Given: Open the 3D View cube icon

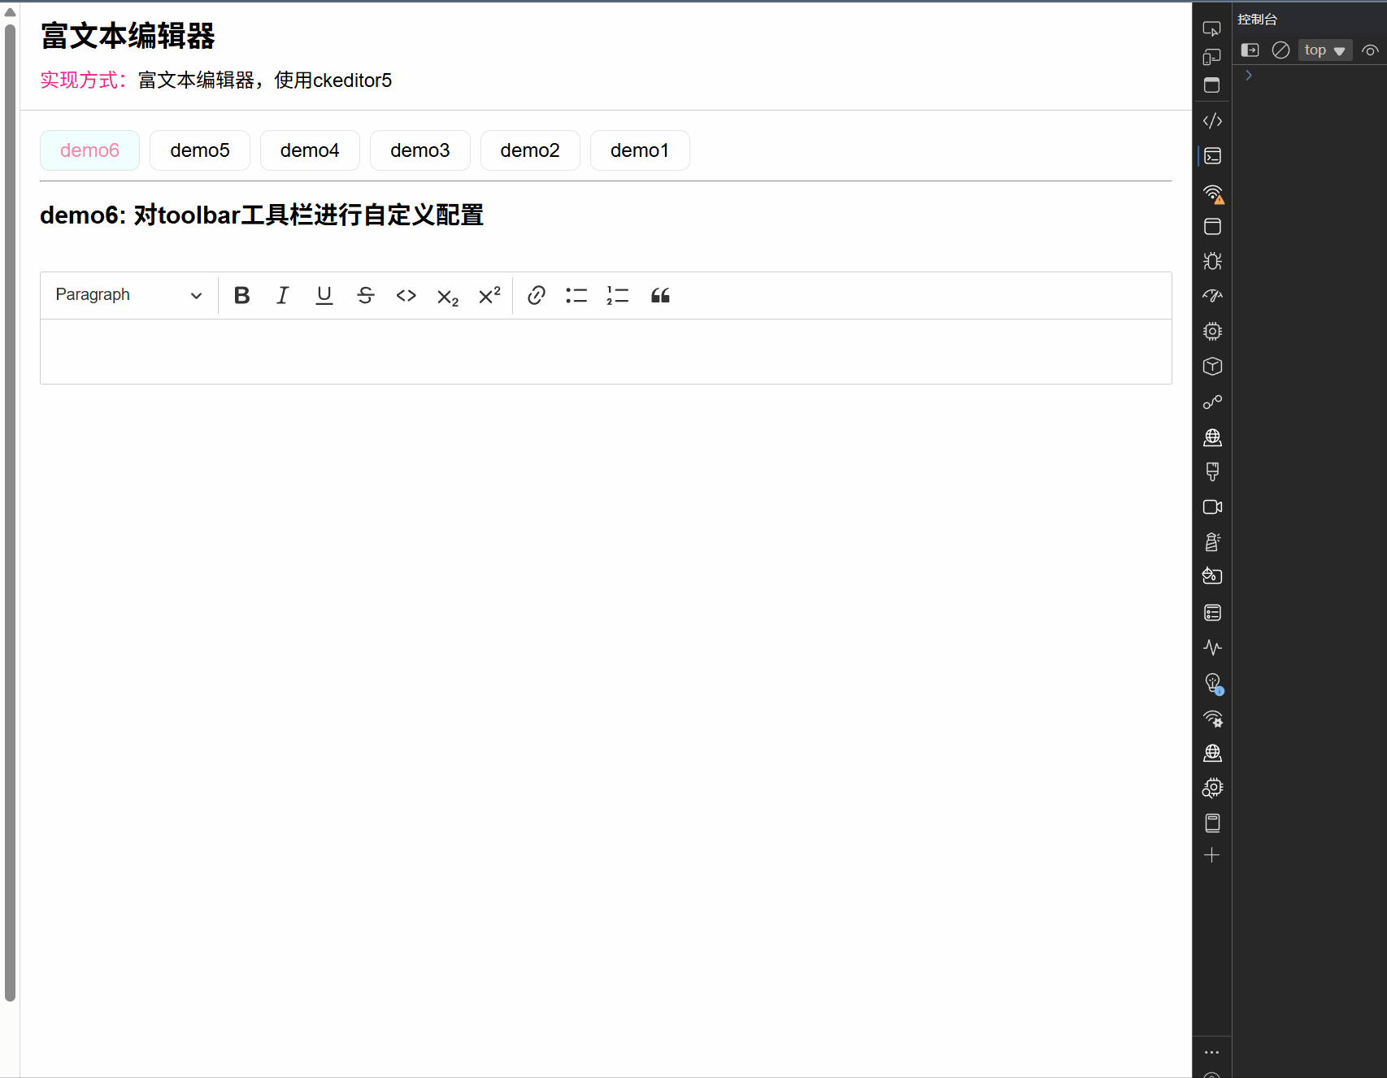Looking at the screenshot, I should pos(1212,367).
